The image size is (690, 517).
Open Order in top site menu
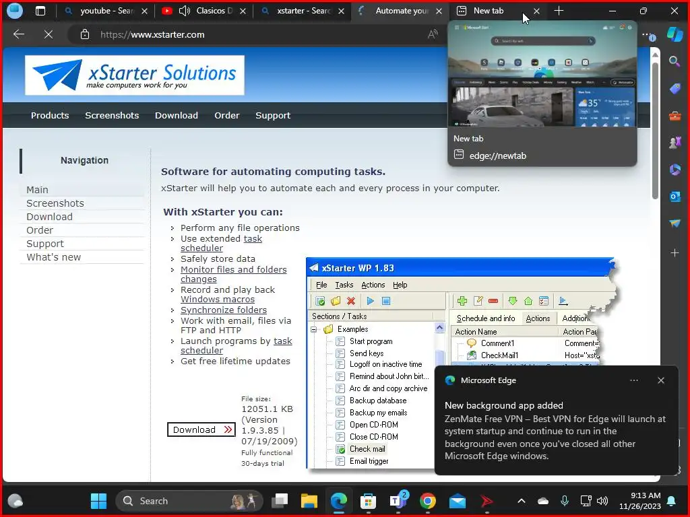pos(227,115)
